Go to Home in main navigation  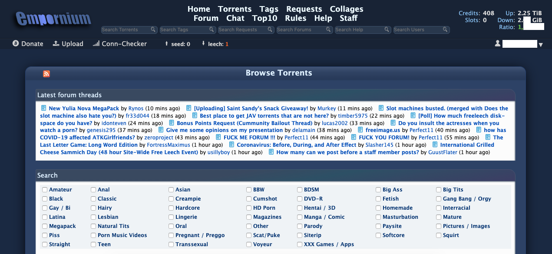[199, 9]
